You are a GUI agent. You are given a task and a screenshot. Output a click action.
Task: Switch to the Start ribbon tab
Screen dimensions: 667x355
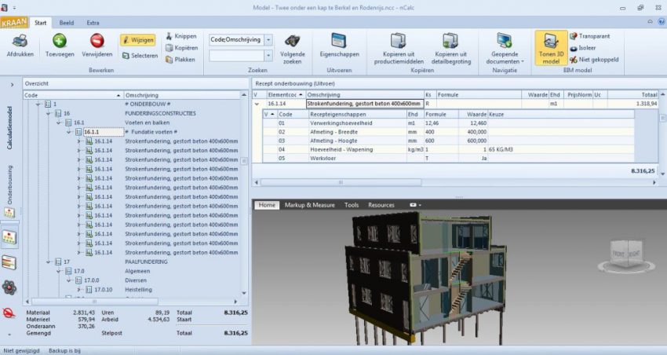pos(40,23)
